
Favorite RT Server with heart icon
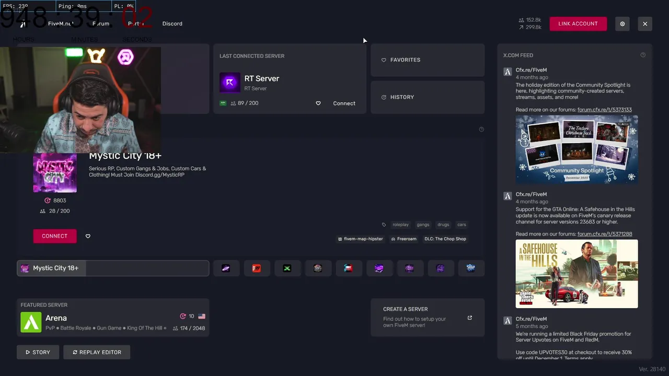click(318, 103)
